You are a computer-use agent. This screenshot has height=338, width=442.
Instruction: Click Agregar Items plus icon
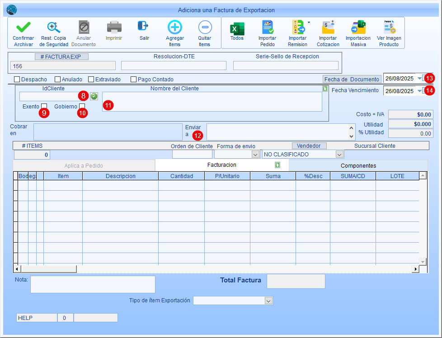174,28
